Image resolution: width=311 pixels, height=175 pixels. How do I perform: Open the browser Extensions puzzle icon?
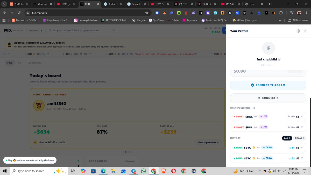click(x=281, y=13)
